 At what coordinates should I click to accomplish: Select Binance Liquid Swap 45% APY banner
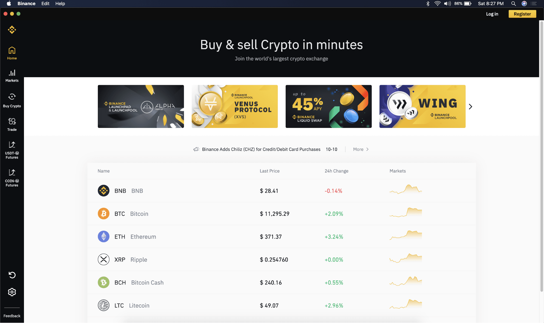click(x=328, y=106)
